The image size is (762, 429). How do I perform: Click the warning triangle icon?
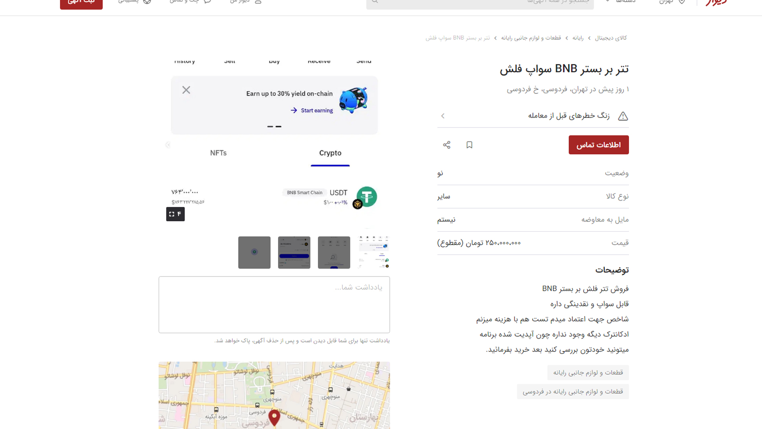point(623,116)
